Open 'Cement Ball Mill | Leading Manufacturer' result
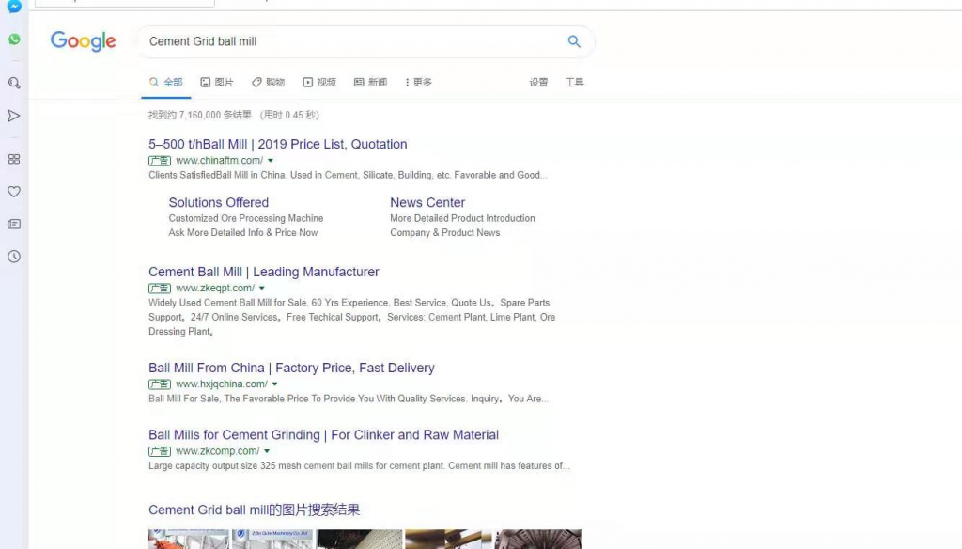 tap(264, 272)
